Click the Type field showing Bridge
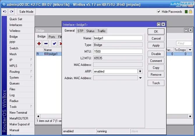Screen dimensions: 195x136 [118, 45]
